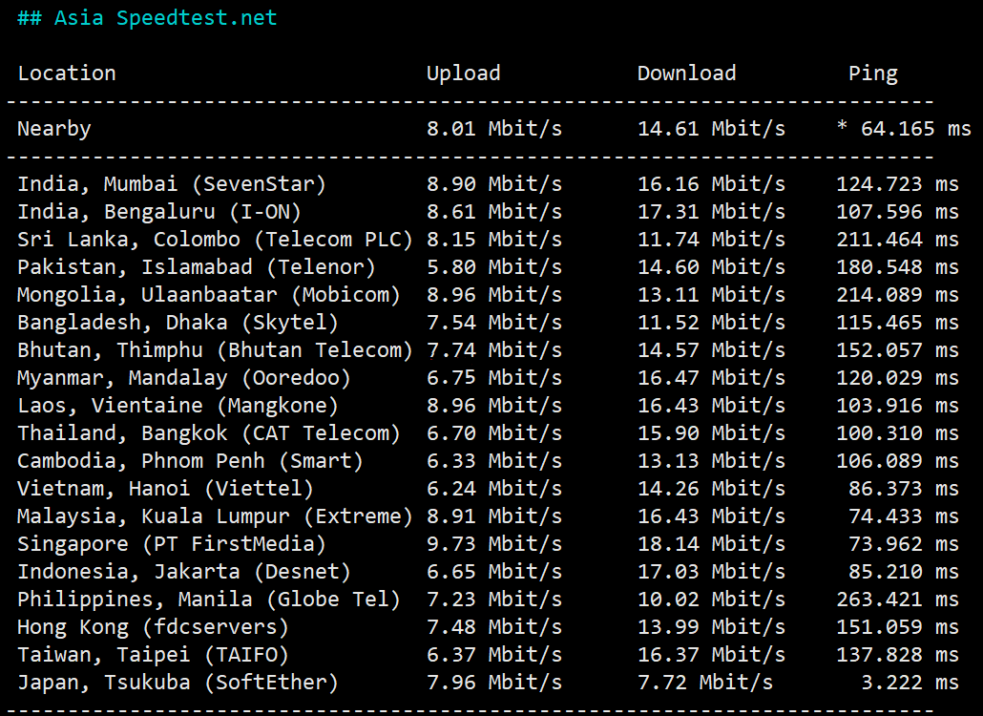Click the Hong Kong (fdcservers) entry

153,627
